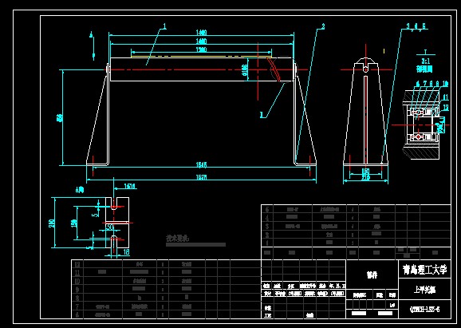
Task: Click parts list row number 7
Action: (x=77, y=306)
